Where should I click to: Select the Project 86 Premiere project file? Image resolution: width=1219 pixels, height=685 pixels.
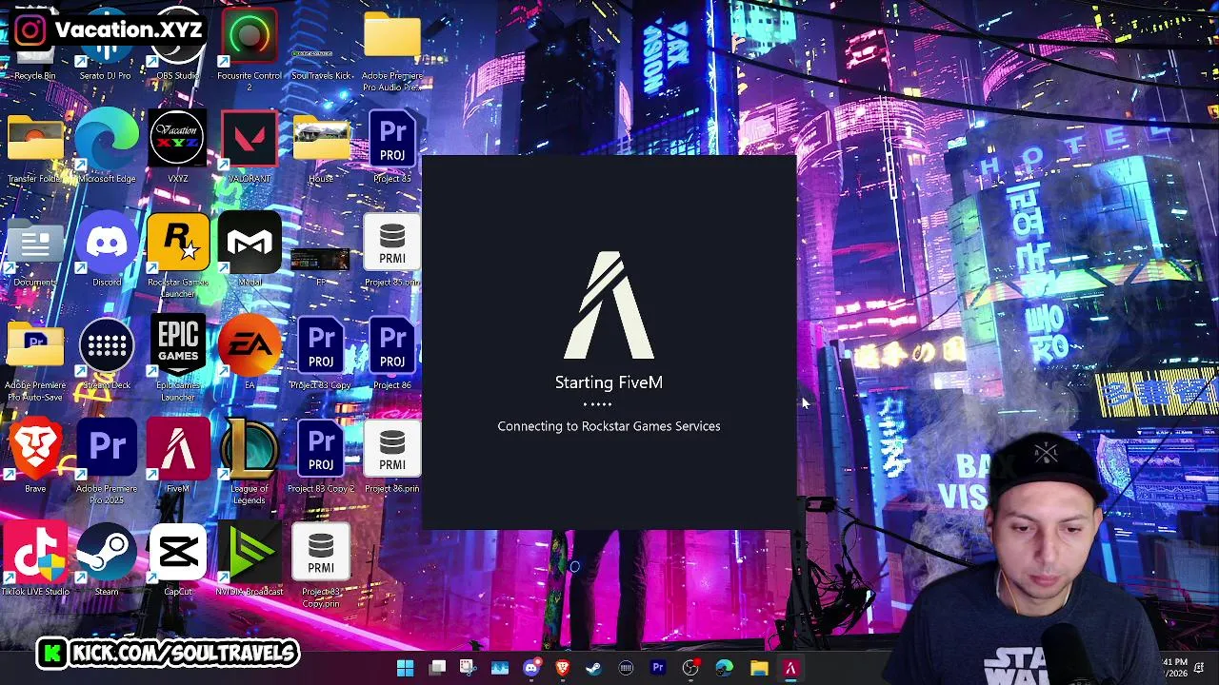392,355
